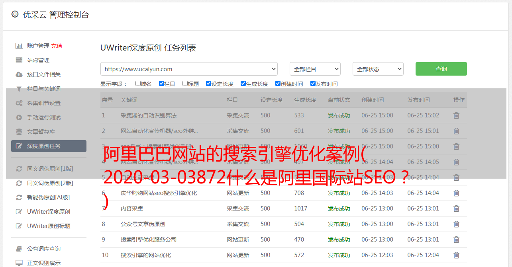The image size is (512, 267).
Task: Click the refresh icon for 同义词伪原创[1版]
Action: pyautogui.click(x=19, y=169)
